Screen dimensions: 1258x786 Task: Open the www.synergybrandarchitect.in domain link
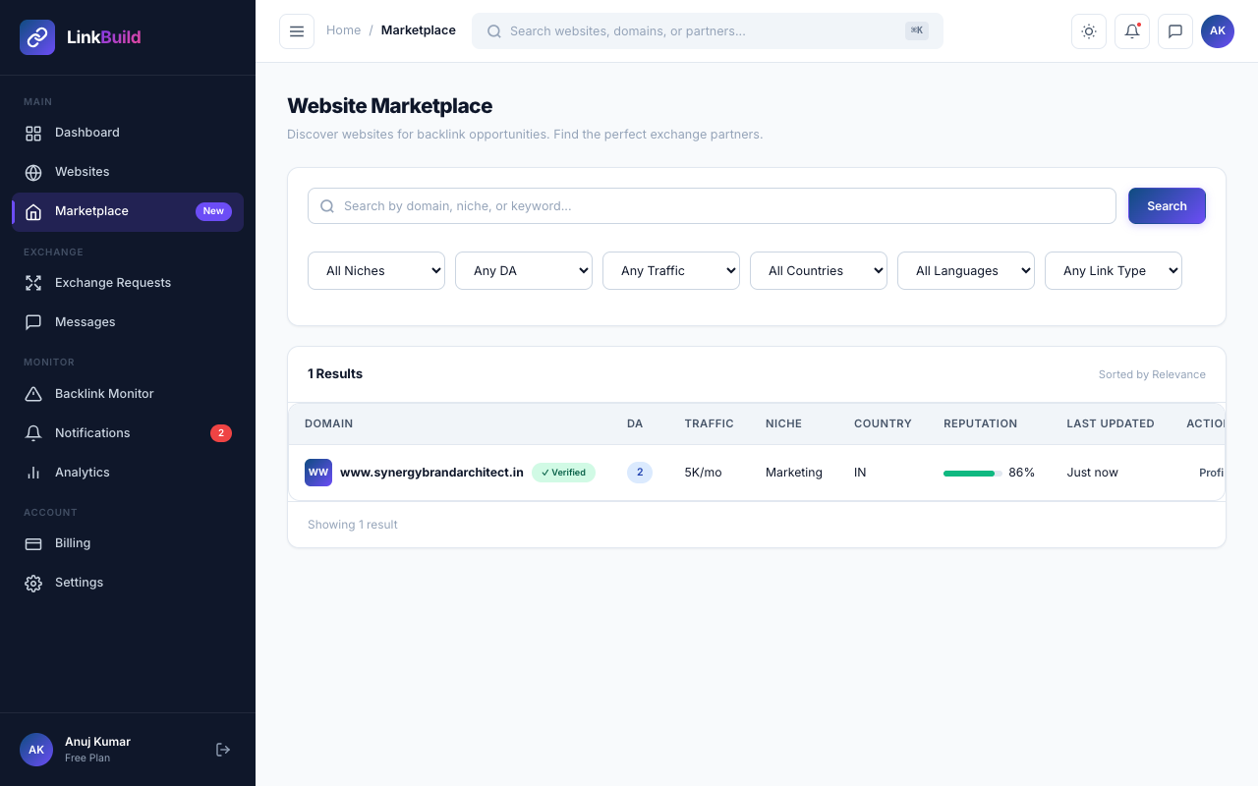tap(431, 473)
